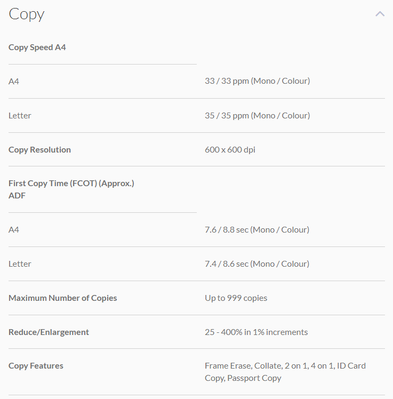
Task: Select the 600 x 600 dpi value
Action: point(230,149)
